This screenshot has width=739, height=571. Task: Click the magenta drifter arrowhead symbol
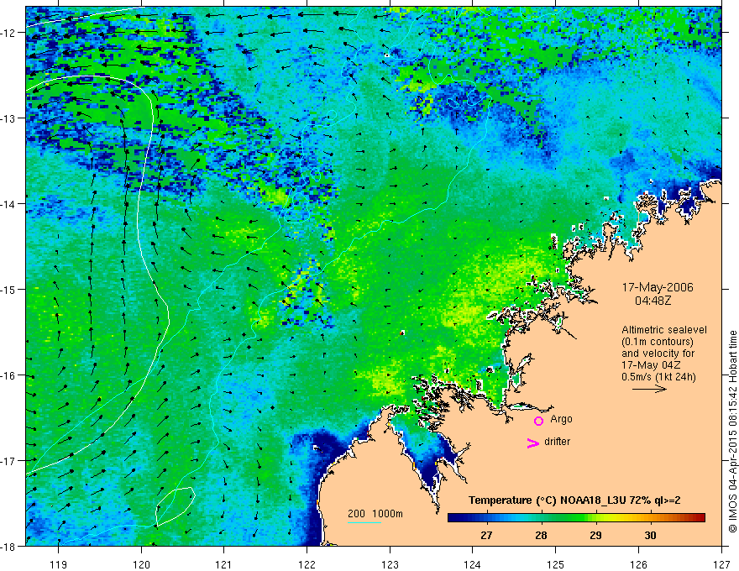pyautogui.click(x=533, y=443)
